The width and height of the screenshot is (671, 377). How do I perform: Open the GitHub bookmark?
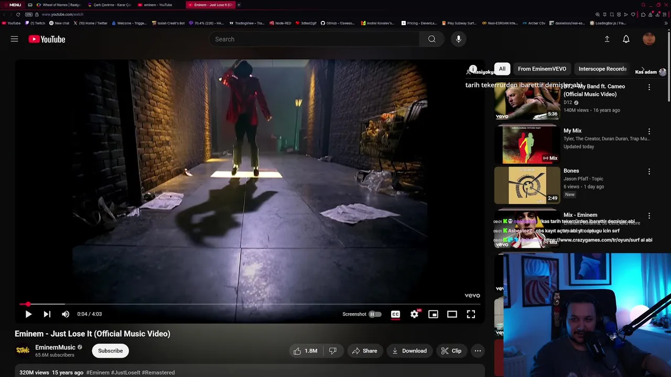coord(338,23)
